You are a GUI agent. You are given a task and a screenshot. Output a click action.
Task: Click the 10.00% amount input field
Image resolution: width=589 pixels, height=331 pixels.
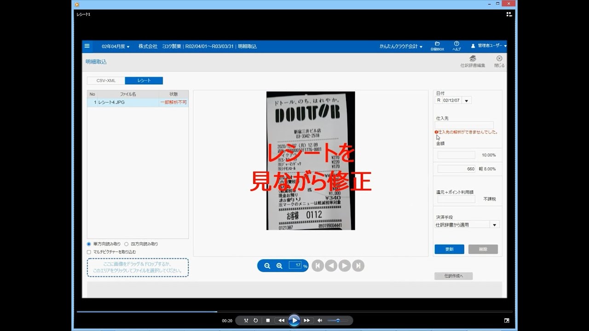[x=456, y=155]
